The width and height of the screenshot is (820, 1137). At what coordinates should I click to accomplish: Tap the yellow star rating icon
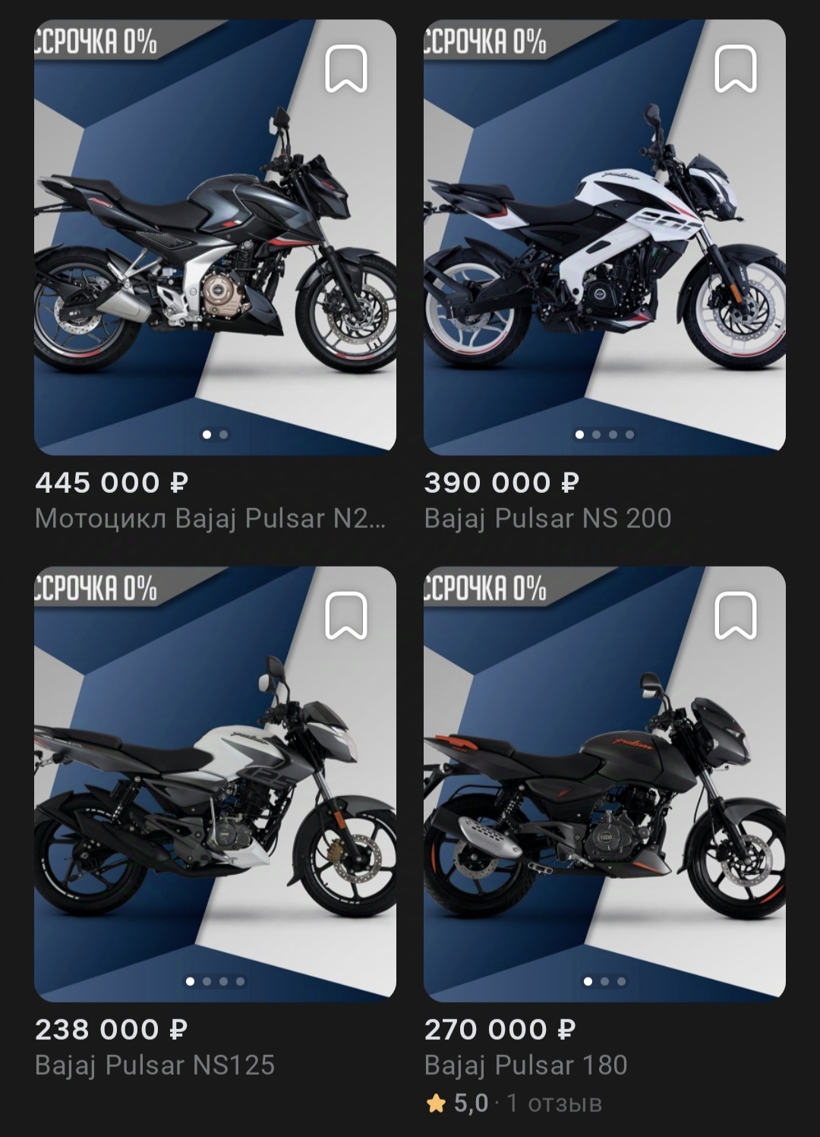436,1104
